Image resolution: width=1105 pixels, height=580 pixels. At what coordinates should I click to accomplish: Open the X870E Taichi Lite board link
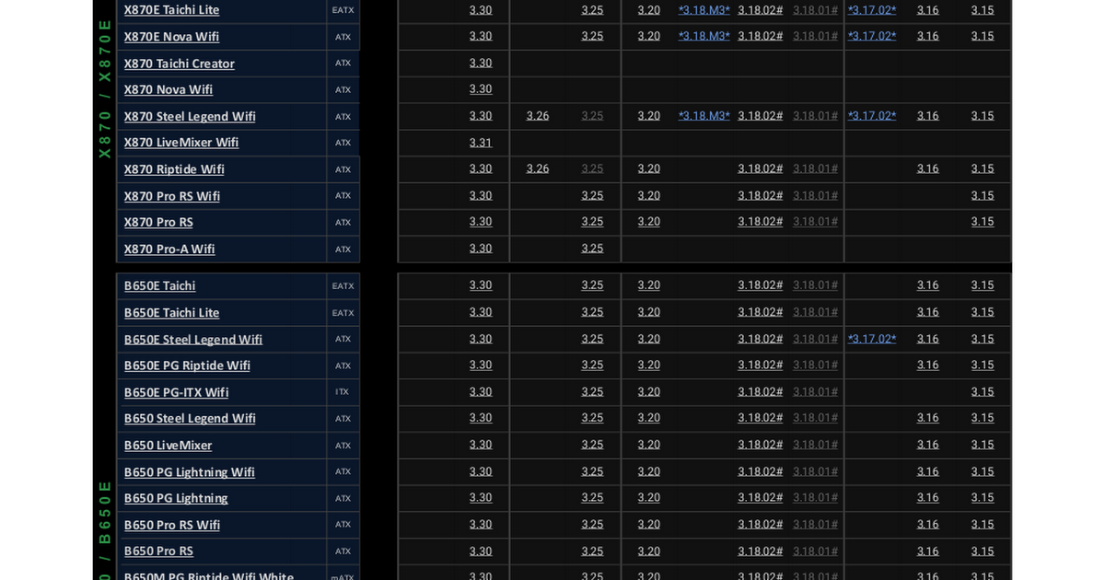[171, 10]
